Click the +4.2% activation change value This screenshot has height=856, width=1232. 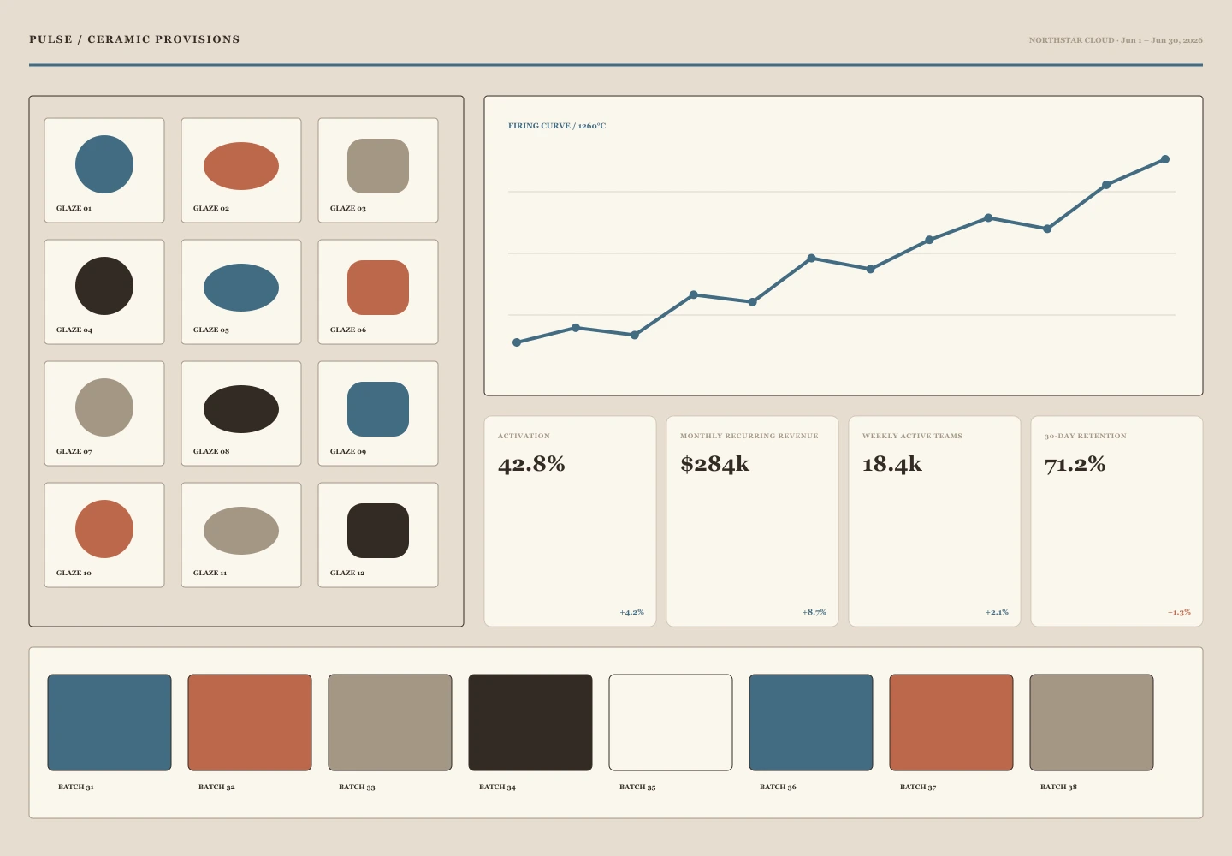[631, 613]
